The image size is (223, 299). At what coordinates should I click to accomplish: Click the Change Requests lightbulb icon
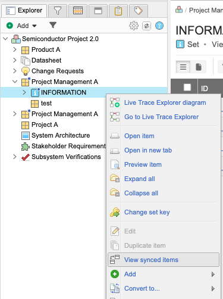[26, 71]
